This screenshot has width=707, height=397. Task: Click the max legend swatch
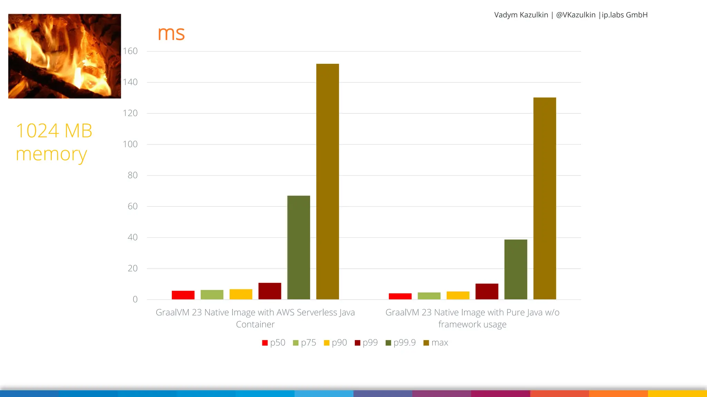coord(426,343)
